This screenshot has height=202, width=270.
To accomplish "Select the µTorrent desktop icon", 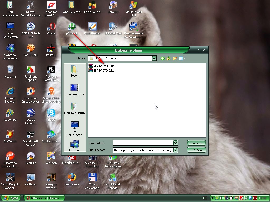I will 72,29.
